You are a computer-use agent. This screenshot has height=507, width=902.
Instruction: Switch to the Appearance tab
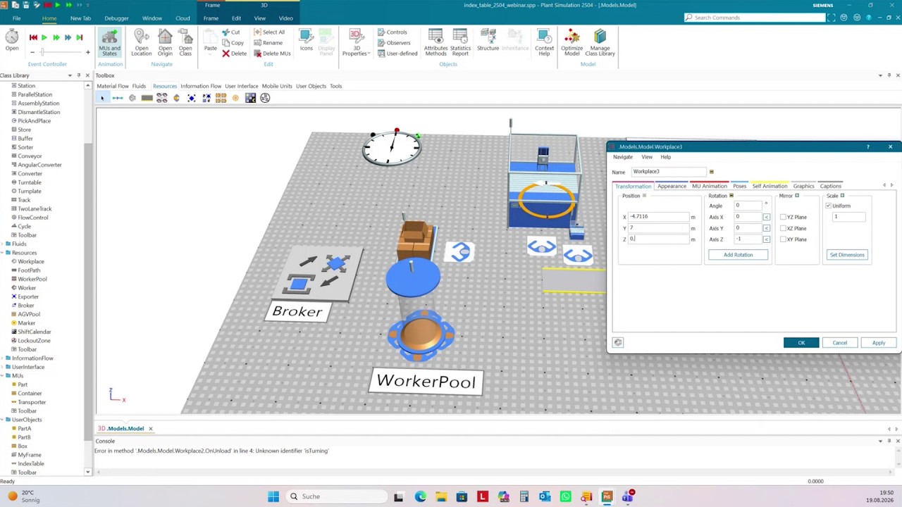point(672,186)
